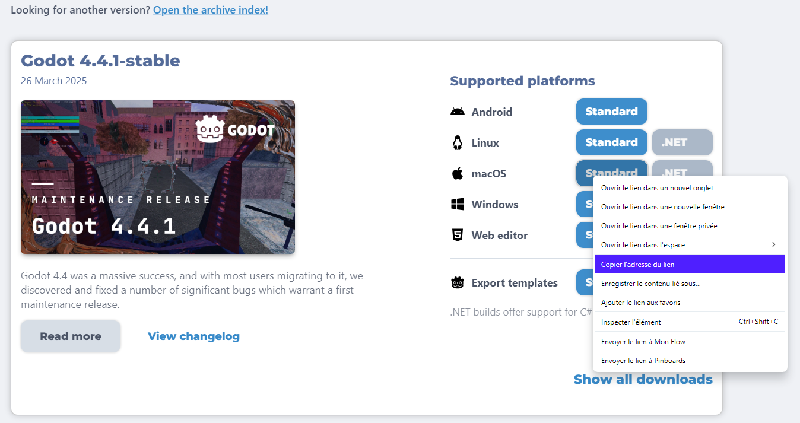Download the Linux .NET build
This screenshot has height=423, width=800.
pyautogui.click(x=682, y=142)
